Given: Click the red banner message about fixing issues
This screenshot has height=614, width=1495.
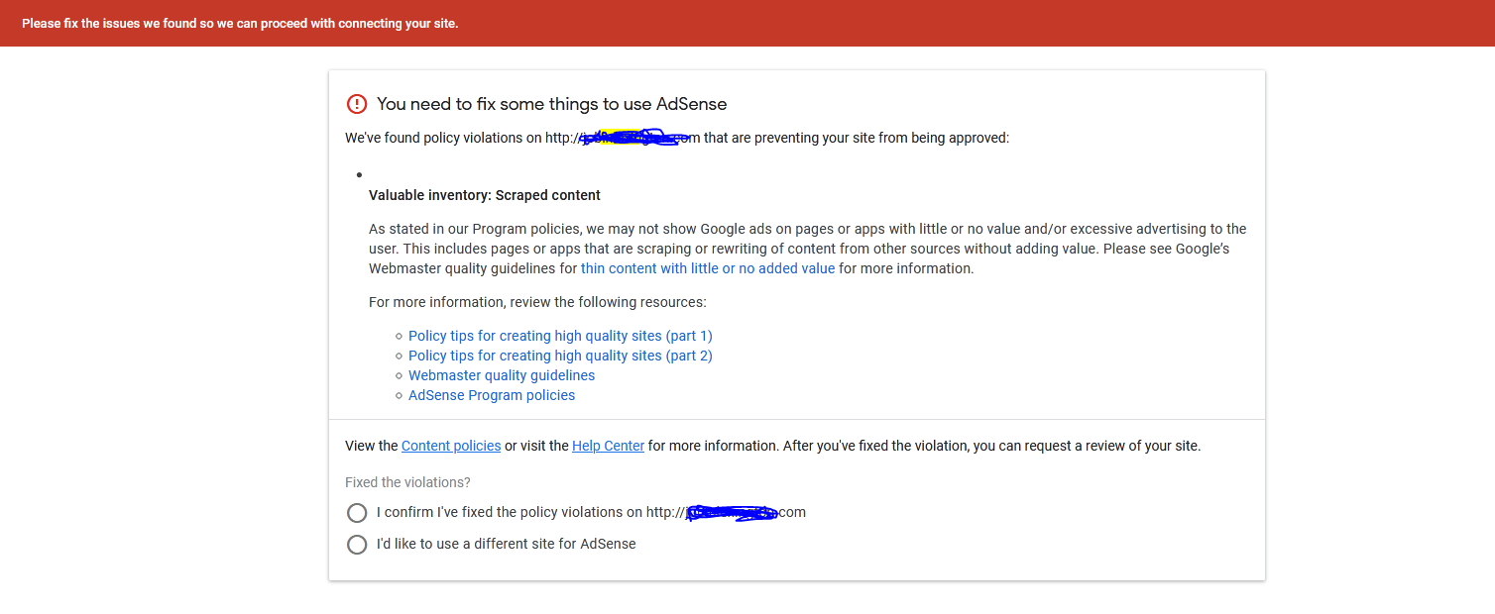Looking at the screenshot, I should (x=240, y=23).
